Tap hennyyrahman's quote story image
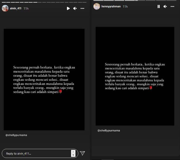 135,76
